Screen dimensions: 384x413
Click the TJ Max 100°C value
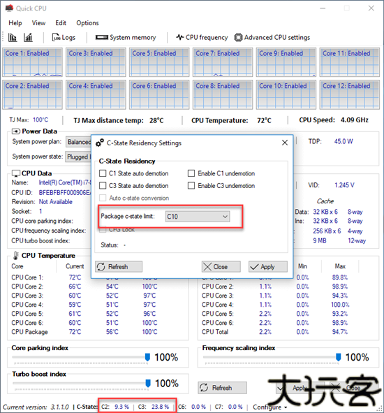(x=40, y=119)
